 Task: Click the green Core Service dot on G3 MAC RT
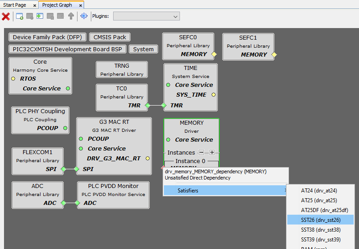coord(81,149)
